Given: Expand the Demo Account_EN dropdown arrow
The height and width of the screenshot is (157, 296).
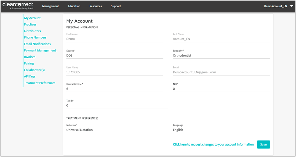Looking at the screenshot, I should click(292, 6).
